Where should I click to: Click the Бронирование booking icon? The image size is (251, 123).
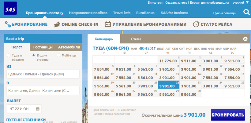pos(8,24)
